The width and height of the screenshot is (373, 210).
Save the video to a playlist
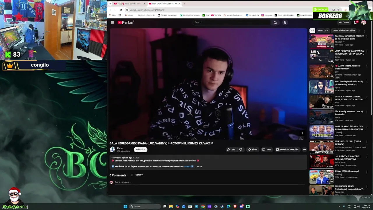click(x=267, y=150)
